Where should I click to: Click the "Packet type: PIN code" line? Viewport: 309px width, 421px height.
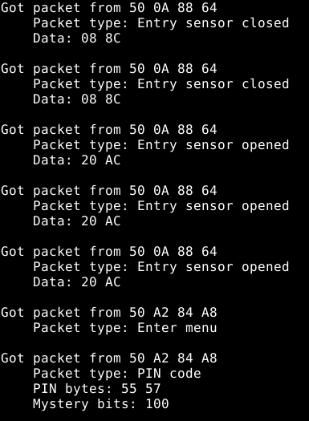117,374
